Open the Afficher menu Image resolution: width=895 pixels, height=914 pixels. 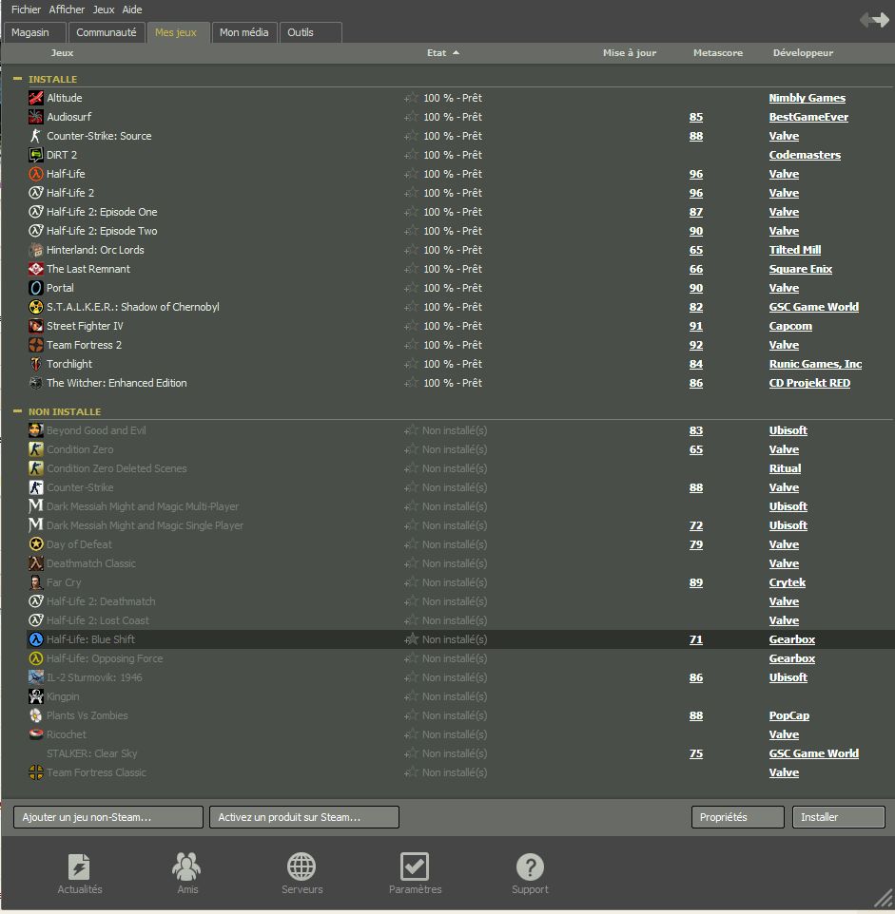click(x=67, y=10)
